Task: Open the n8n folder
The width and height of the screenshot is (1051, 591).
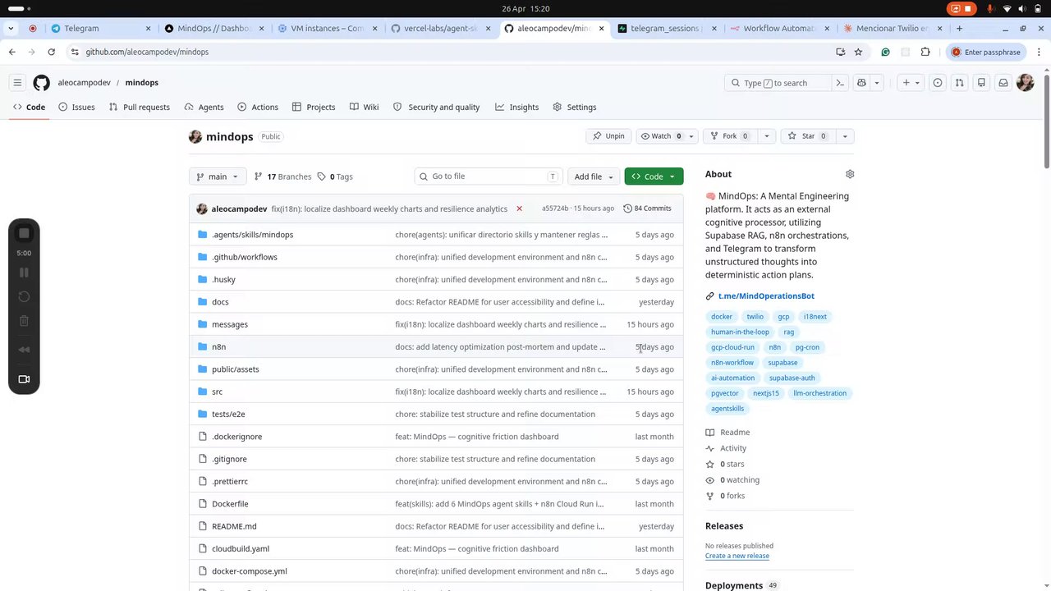Action: point(218,347)
